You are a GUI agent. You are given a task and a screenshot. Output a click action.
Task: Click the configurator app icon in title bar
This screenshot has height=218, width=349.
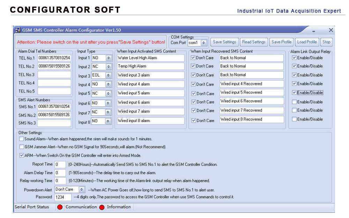(x=18, y=30)
